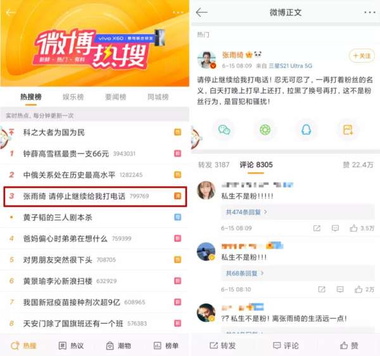
Task: Tap the yellow save-to-collection icon
Action: (x=348, y=130)
